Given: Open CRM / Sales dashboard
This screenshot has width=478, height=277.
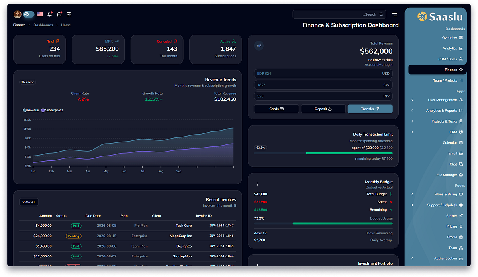Looking at the screenshot, I should point(450,59).
